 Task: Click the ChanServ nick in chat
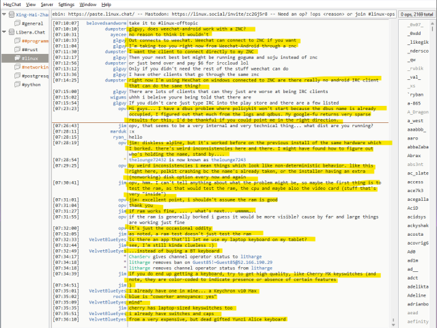139,257
